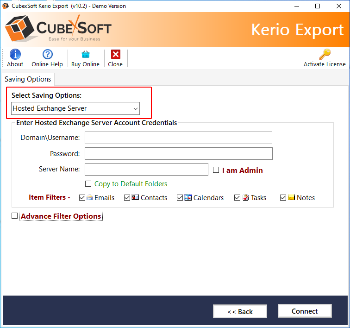Enable Advance Filter Options checkbox
Screen dimensions: 350x328
click(x=14, y=215)
